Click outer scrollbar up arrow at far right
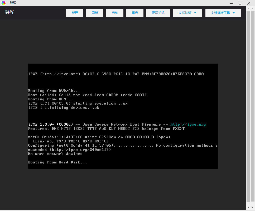Image resolution: width=255 pixels, height=211 pixels. tap(253, 9)
